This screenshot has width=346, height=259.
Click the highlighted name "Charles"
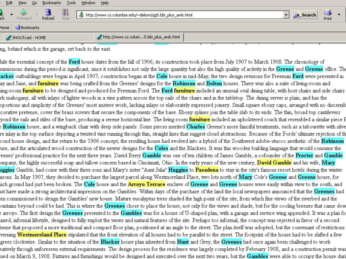(196, 127)
